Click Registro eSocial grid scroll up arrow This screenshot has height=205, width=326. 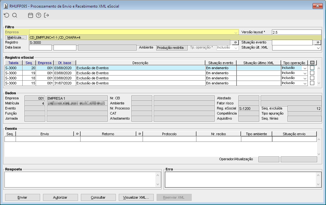[319, 68]
